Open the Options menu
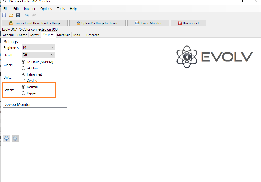The width and height of the screenshot is (261, 182). 46,9
